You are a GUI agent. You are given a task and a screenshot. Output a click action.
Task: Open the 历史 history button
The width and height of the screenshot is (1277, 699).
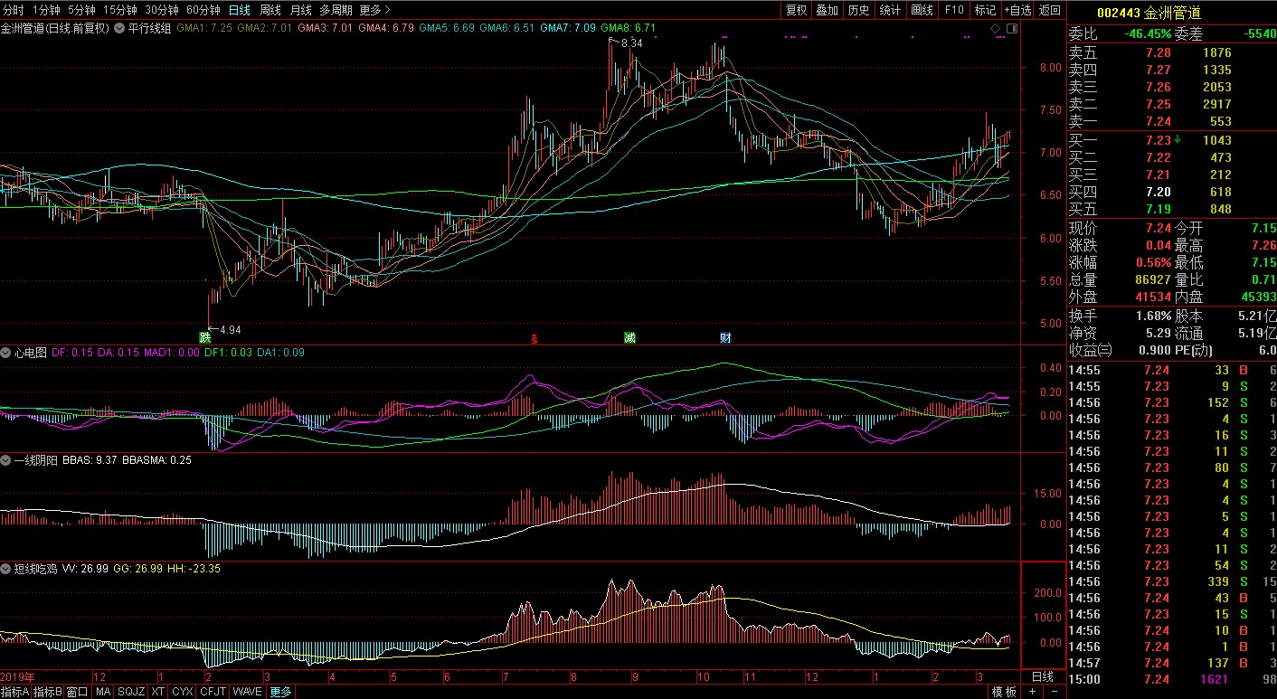[x=858, y=10]
